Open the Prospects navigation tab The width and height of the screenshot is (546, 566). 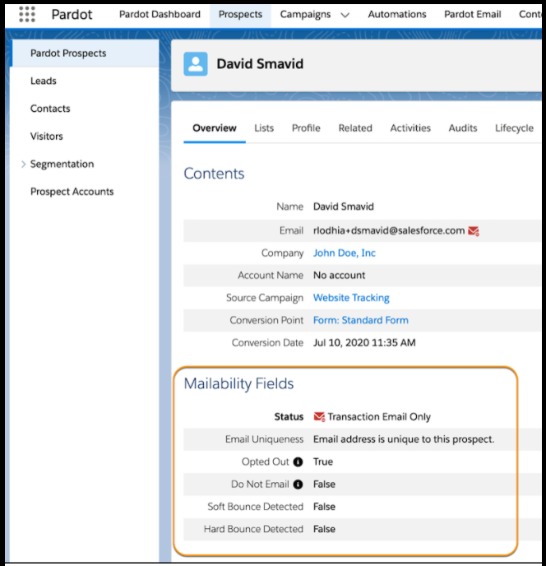tap(240, 14)
